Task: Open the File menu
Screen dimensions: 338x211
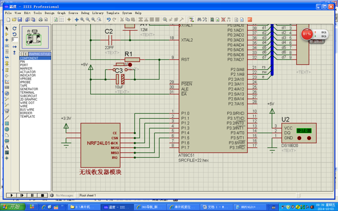Action: [x=8, y=13]
